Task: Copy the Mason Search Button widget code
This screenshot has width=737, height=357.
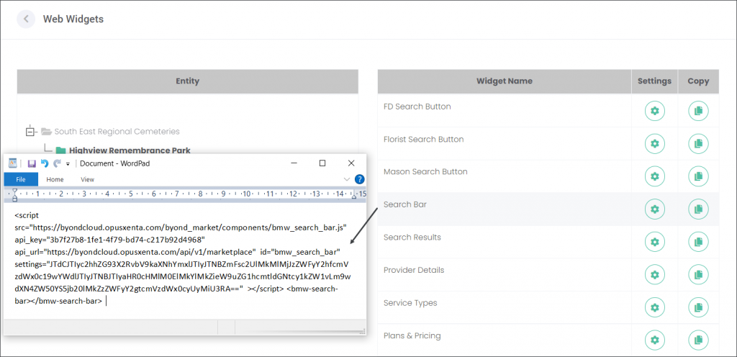Action: click(698, 176)
